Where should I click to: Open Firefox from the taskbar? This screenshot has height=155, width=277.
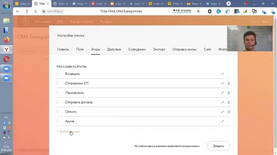tap(6, 40)
